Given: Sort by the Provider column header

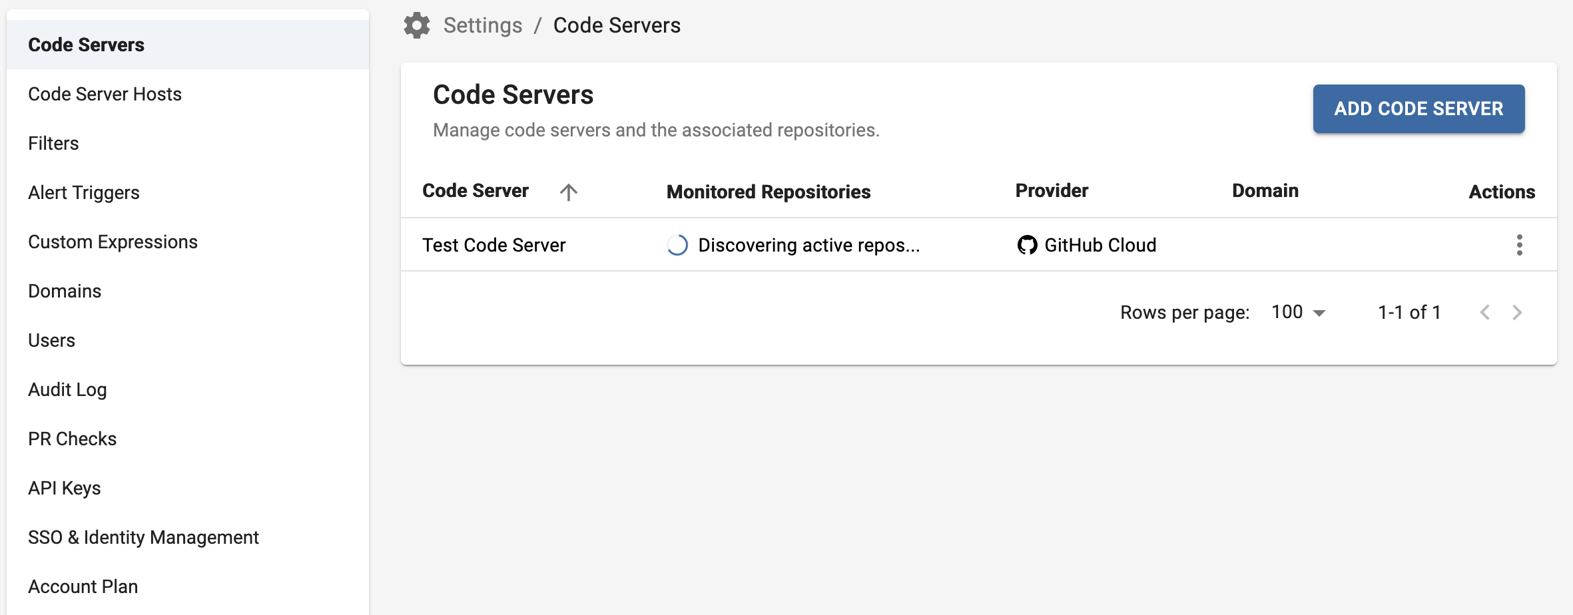Looking at the screenshot, I should point(1052,191).
